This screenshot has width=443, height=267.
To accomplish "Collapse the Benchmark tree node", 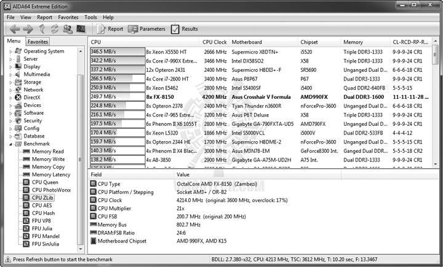I will tap(10, 144).
